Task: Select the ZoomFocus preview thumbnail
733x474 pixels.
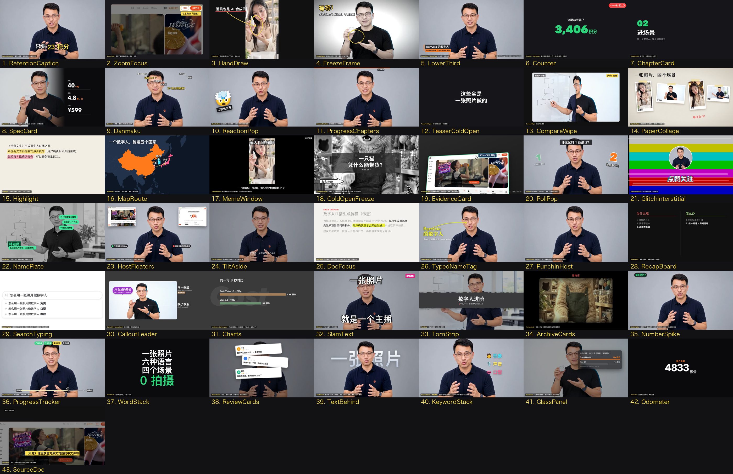Action: (157, 29)
